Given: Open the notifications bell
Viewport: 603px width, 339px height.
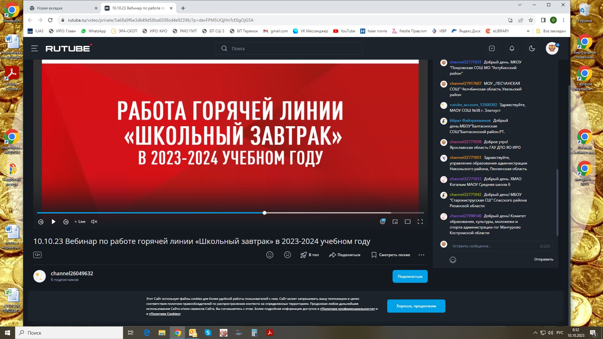Looking at the screenshot, I should 512,48.
